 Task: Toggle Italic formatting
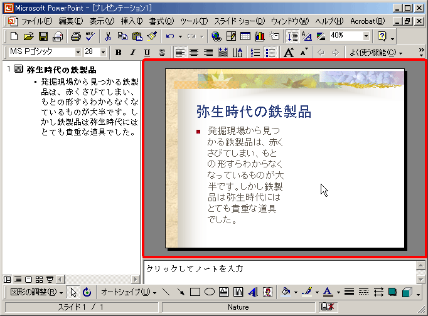tap(132, 52)
